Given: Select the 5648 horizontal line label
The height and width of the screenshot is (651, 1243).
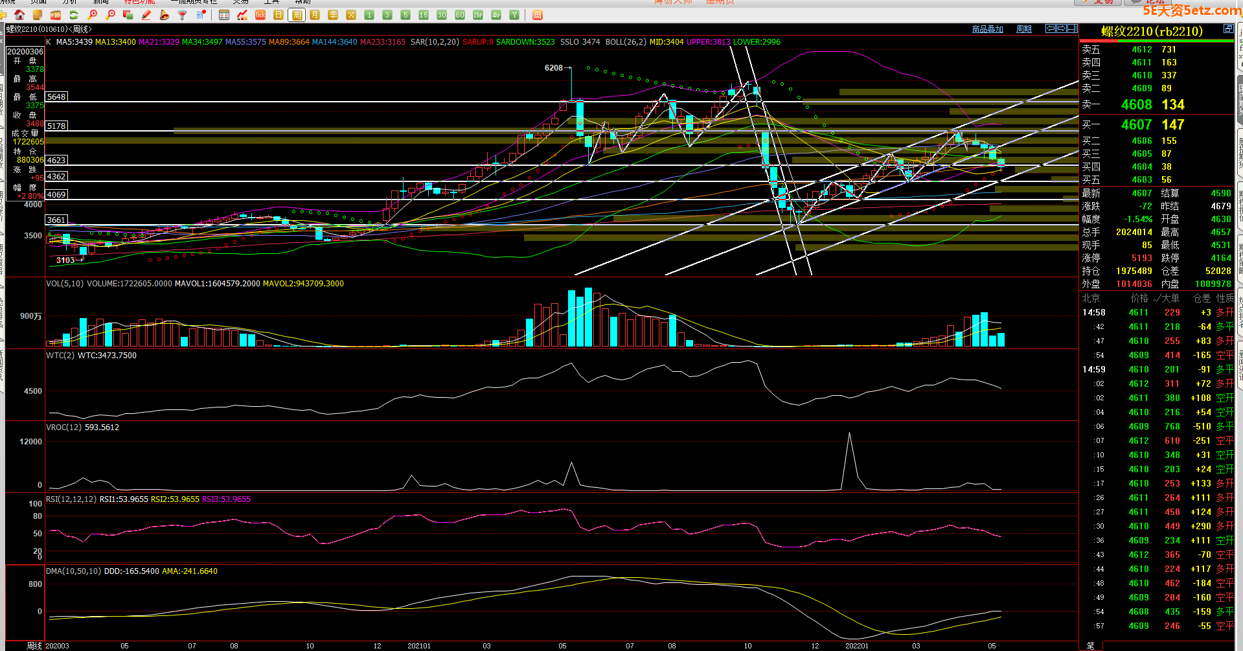Looking at the screenshot, I should coord(56,97).
